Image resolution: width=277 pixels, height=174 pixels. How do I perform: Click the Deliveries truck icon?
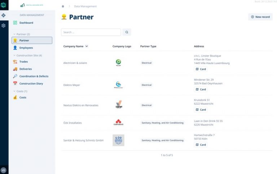tap(15, 69)
